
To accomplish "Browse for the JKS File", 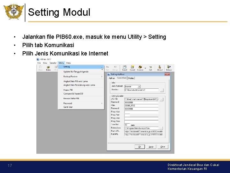I will pyautogui.click(x=161, y=99).
